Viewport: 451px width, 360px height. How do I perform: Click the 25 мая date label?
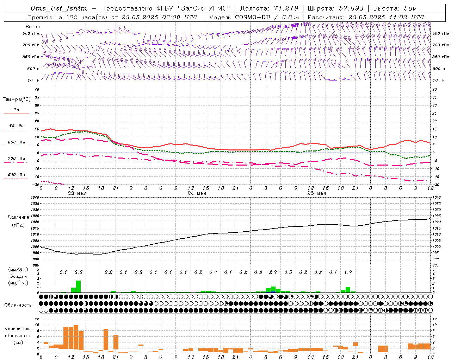[316, 193]
